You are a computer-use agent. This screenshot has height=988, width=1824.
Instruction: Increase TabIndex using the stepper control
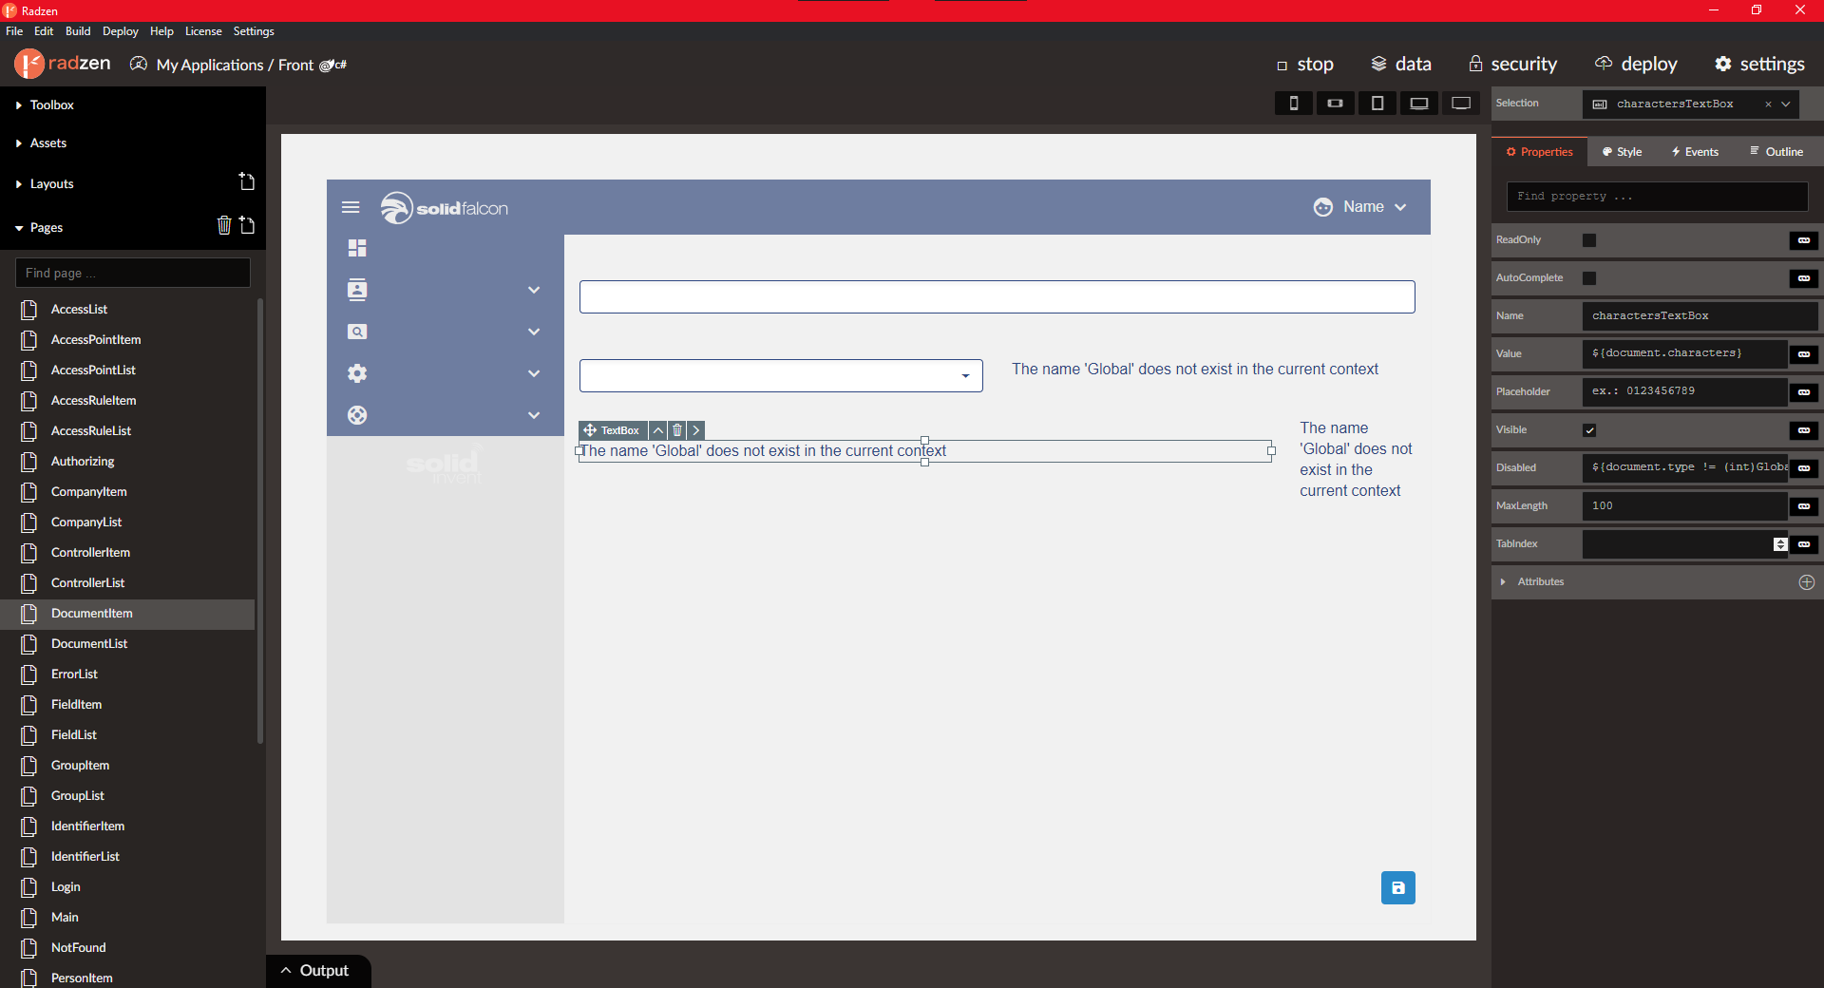[x=1778, y=541]
